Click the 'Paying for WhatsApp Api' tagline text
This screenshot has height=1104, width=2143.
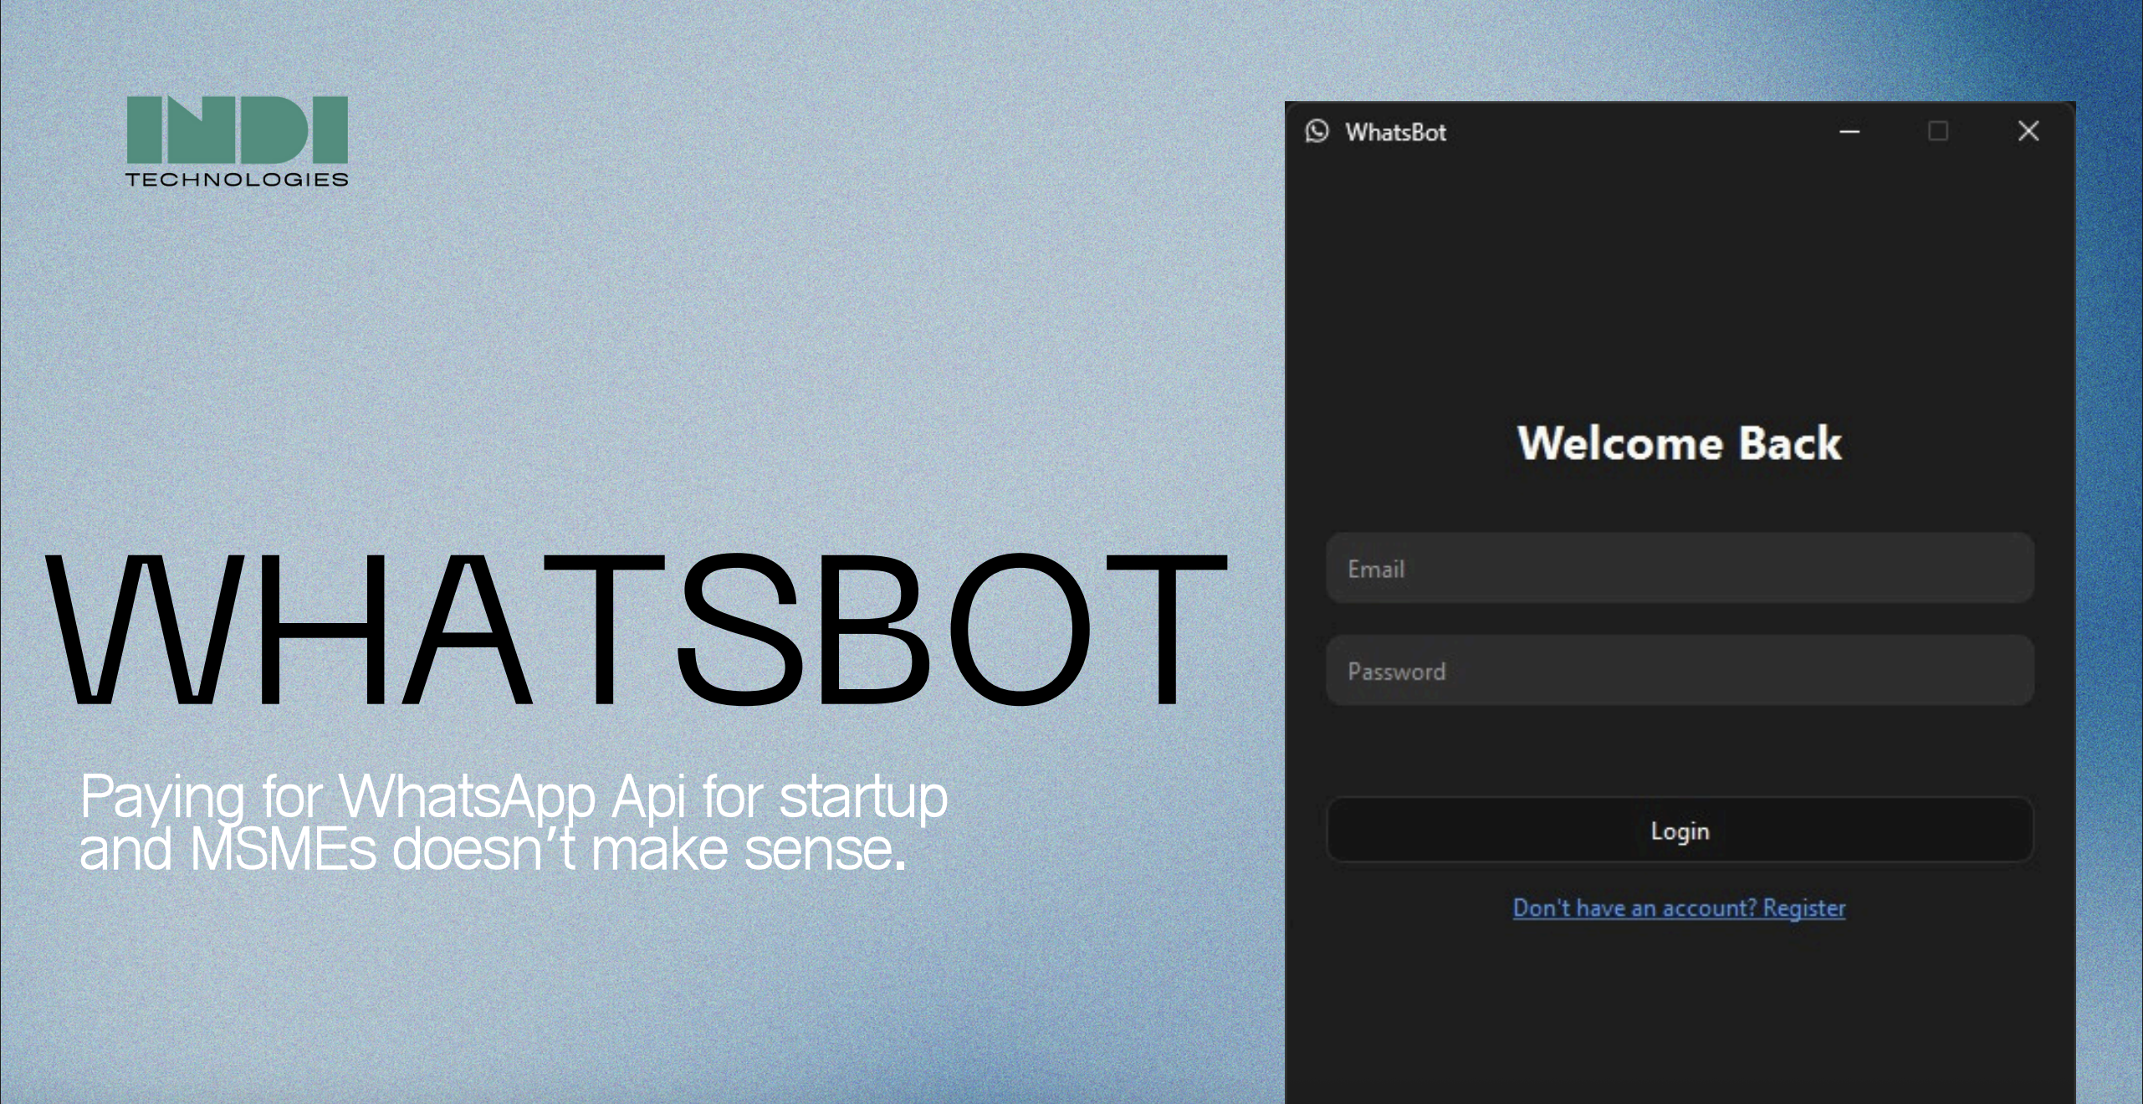click(514, 821)
